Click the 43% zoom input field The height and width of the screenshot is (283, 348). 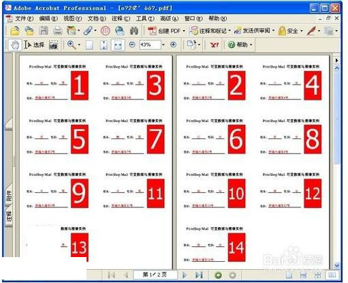click(x=150, y=45)
